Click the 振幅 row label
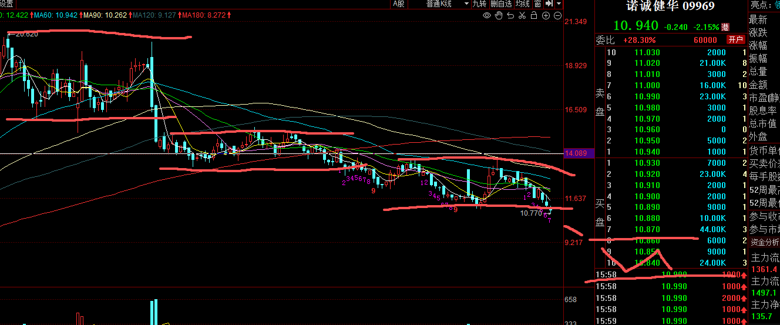780x325 pixels. click(x=758, y=58)
